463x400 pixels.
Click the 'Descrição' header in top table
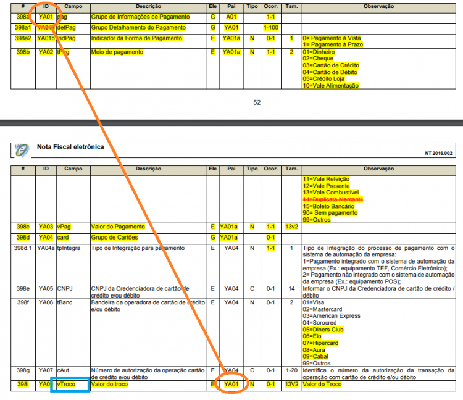pyautogui.click(x=148, y=6)
